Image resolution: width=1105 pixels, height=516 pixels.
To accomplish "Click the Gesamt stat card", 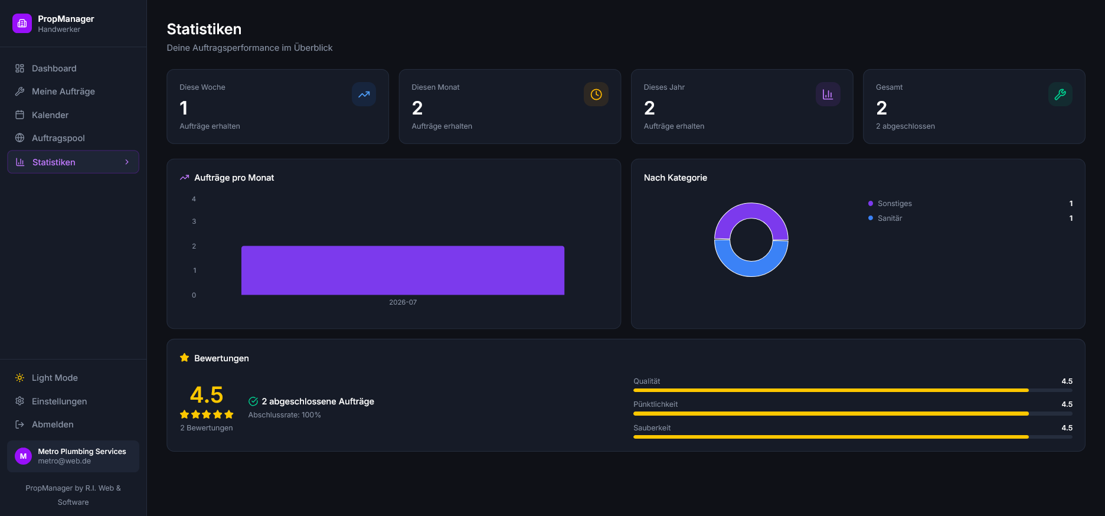I will [x=974, y=107].
